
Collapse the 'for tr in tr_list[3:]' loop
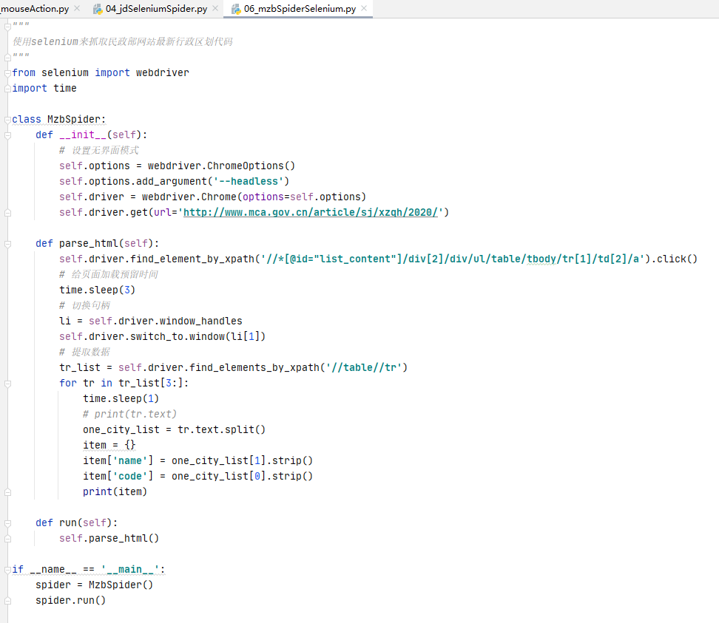[8, 384]
